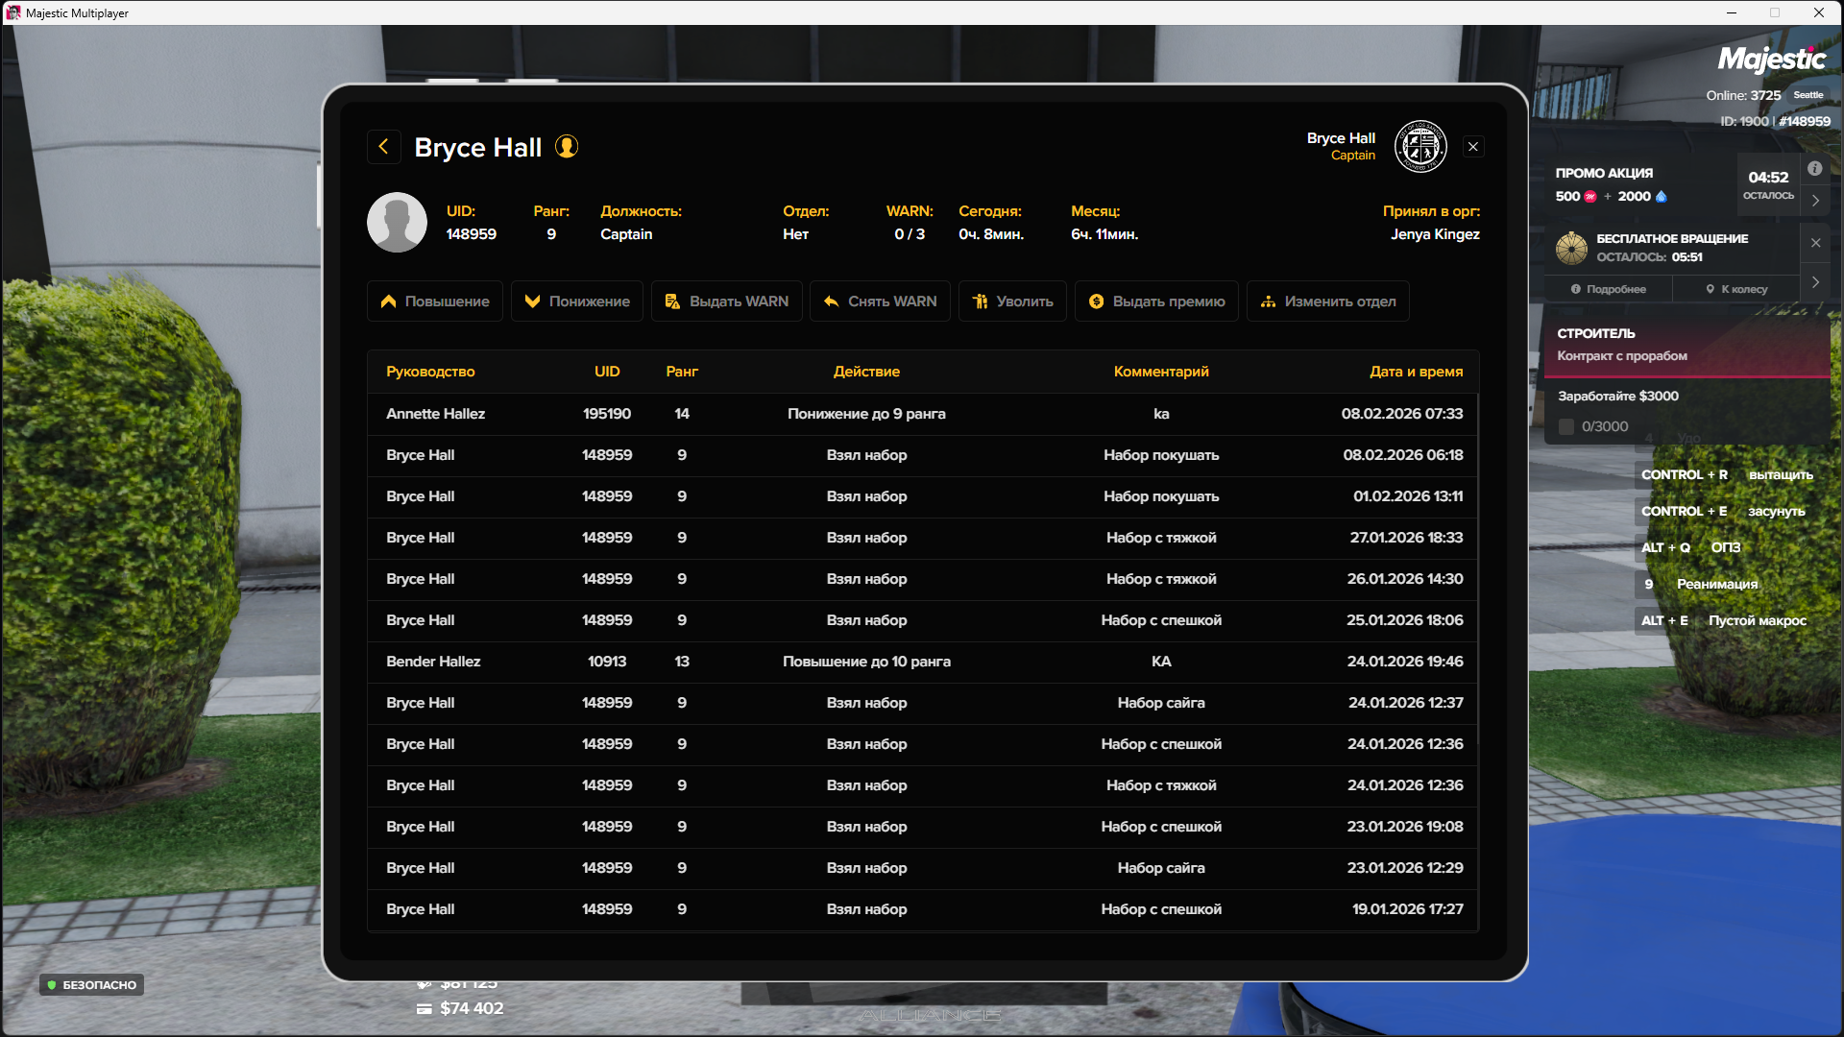Dismiss the free spin notification

1815,243
